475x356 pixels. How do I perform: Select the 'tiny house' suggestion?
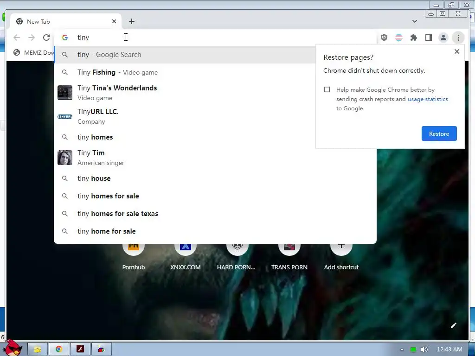point(215,178)
